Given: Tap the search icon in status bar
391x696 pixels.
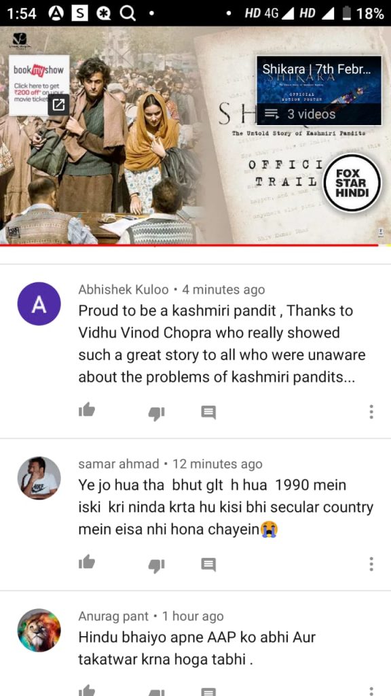Looking at the screenshot, I should click(128, 14).
